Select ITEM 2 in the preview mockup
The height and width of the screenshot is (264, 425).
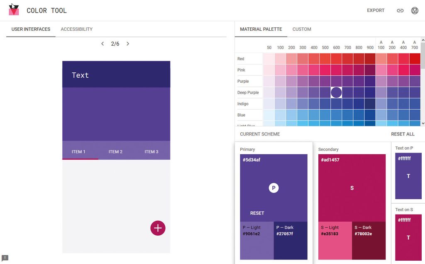116,151
